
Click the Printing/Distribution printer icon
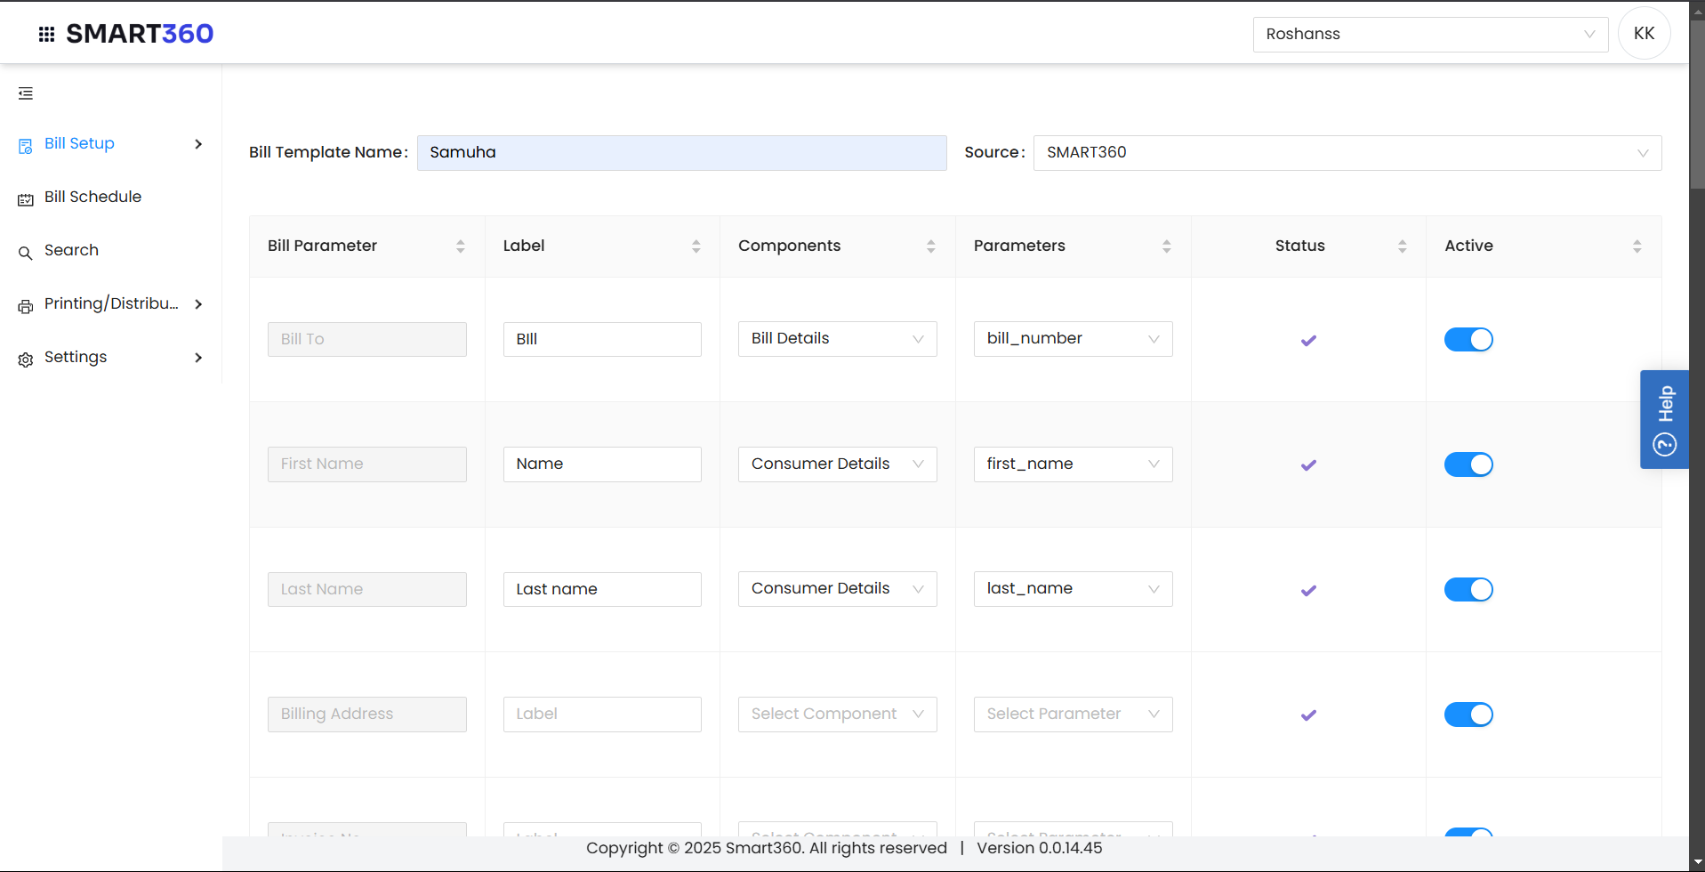tap(26, 306)
